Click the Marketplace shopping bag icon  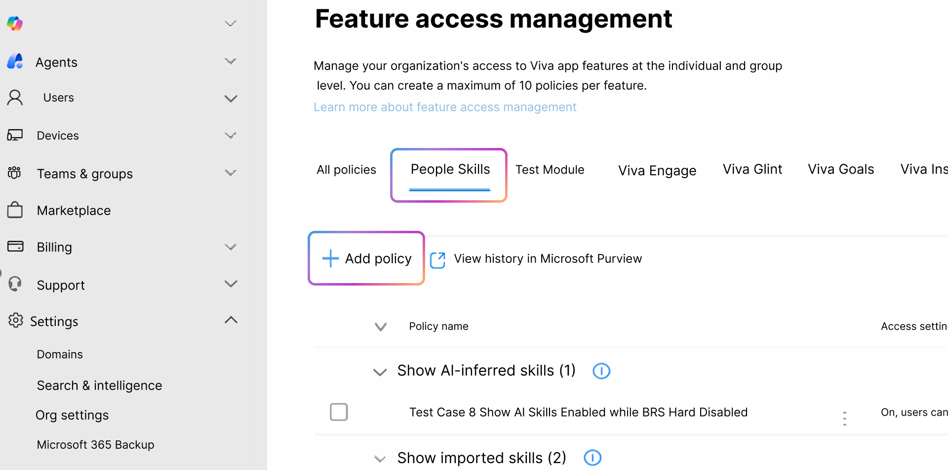coord(15,210)
